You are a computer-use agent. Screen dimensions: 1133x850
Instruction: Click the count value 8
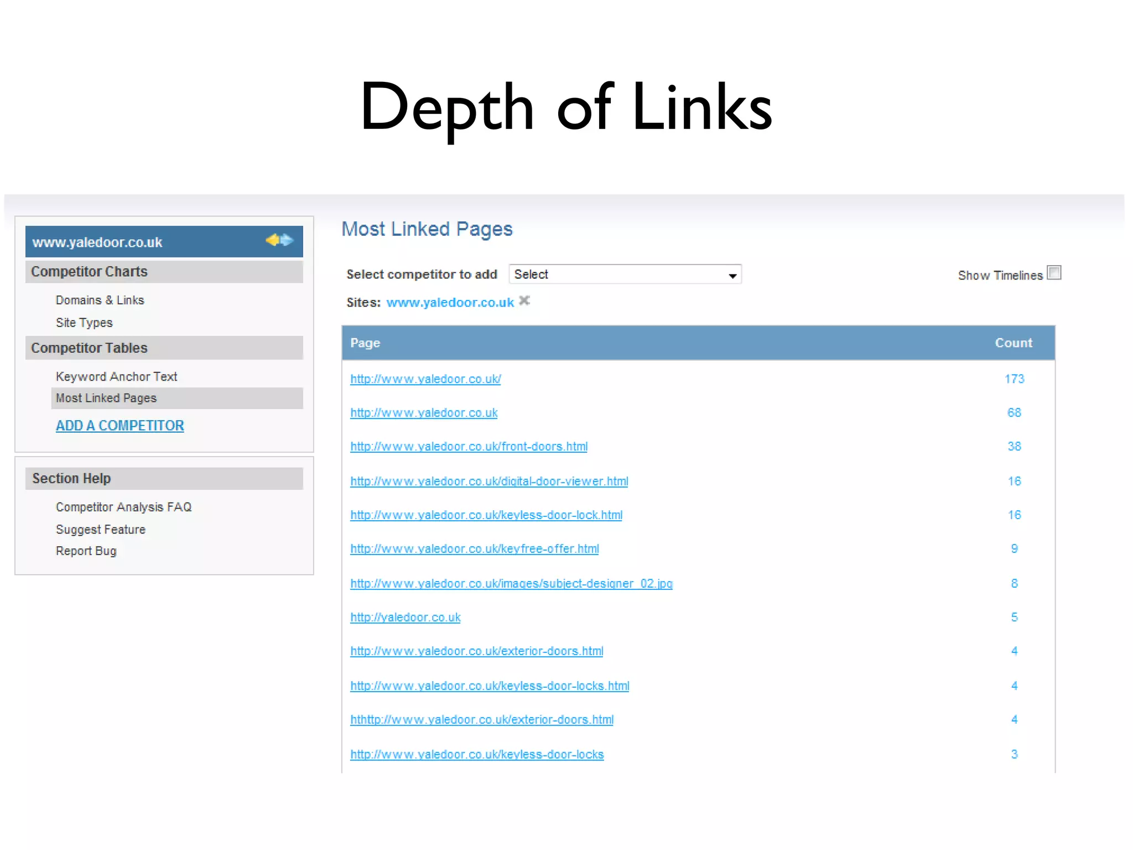1014,584
